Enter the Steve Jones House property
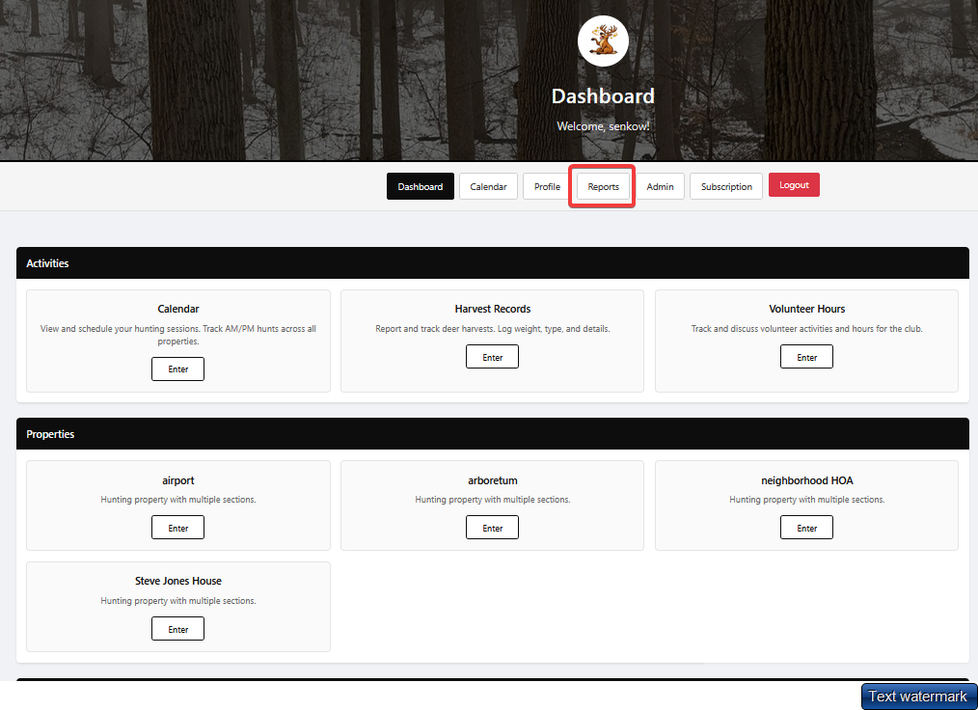Screen dimensions: 978x710 (177, 628)
